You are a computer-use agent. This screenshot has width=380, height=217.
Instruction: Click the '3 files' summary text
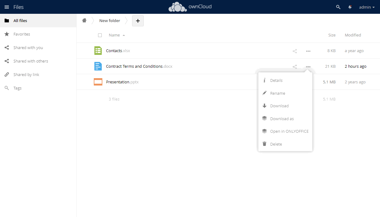[114, 99]
